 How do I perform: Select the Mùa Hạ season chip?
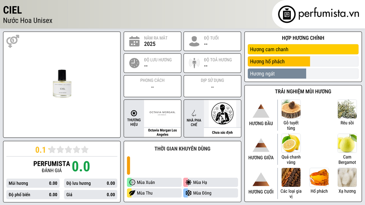(211, 183)
